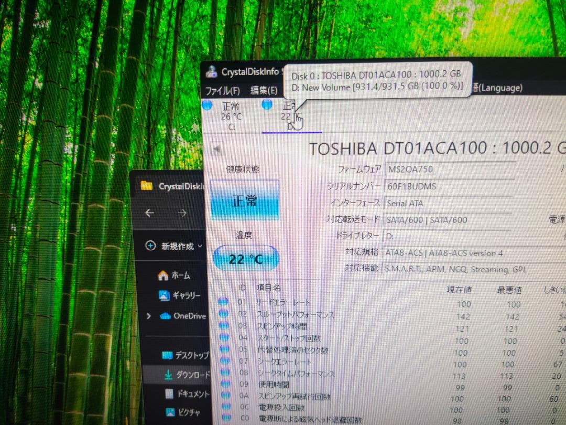Select the スピンアップ時間 attribute row

(x=391, y=327)
